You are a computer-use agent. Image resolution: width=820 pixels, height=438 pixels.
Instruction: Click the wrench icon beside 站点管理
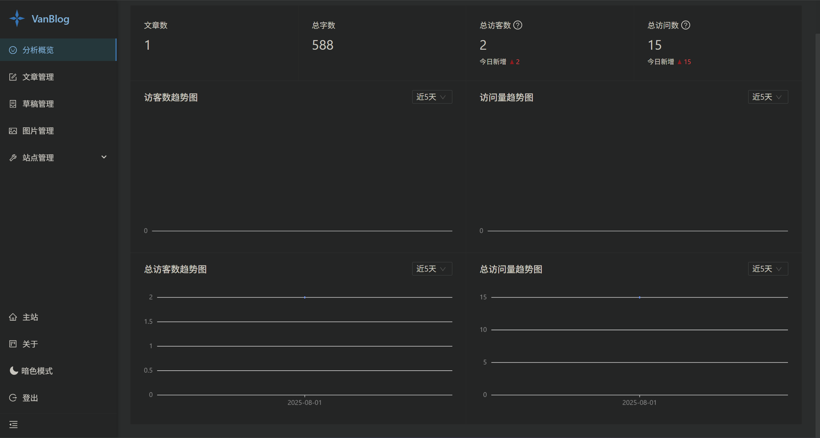point(13,158)
